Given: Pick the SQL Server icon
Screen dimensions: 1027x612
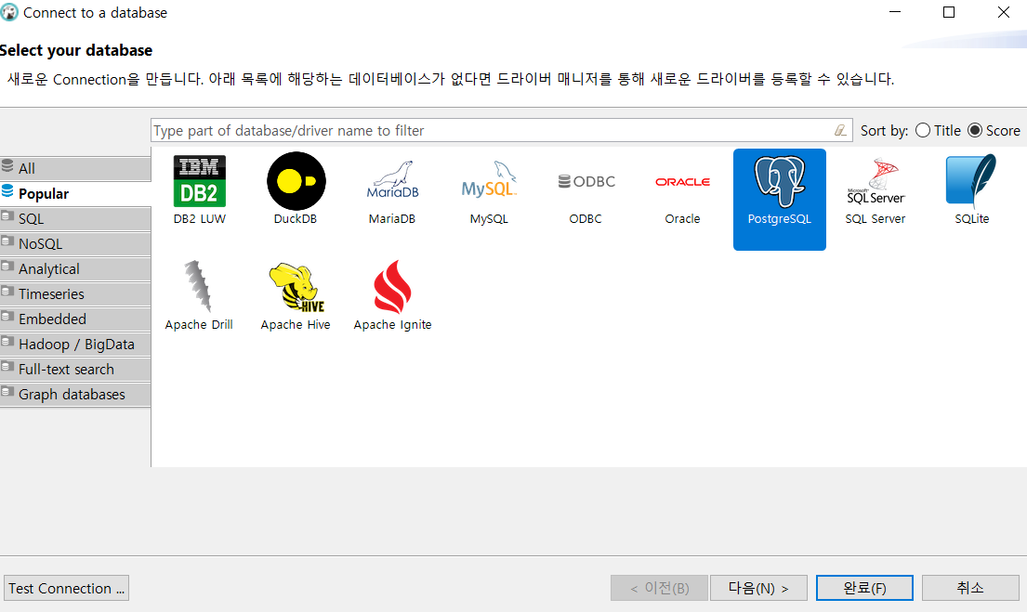Looking at the screenshot, I should pyautogui.click(x=876, y=181).
